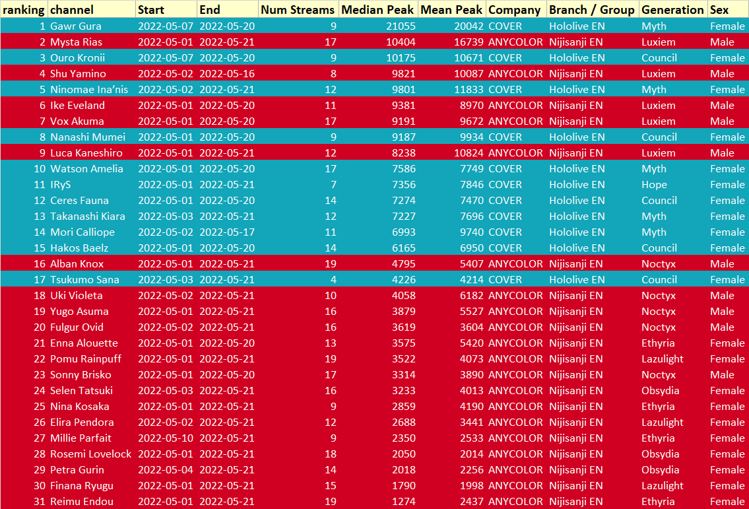
Task: Click the 'Mori Calliope' cell
Action: (91, 232)
